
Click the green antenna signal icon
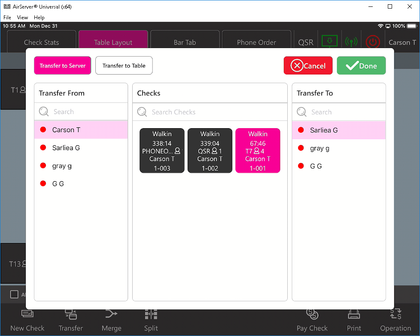(x=351, y=42)
